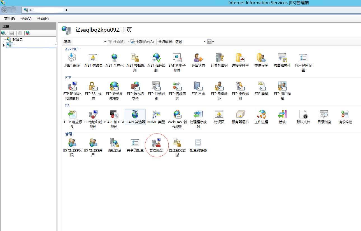
Task: Expand the server node in connections tree
Action: 4,45
